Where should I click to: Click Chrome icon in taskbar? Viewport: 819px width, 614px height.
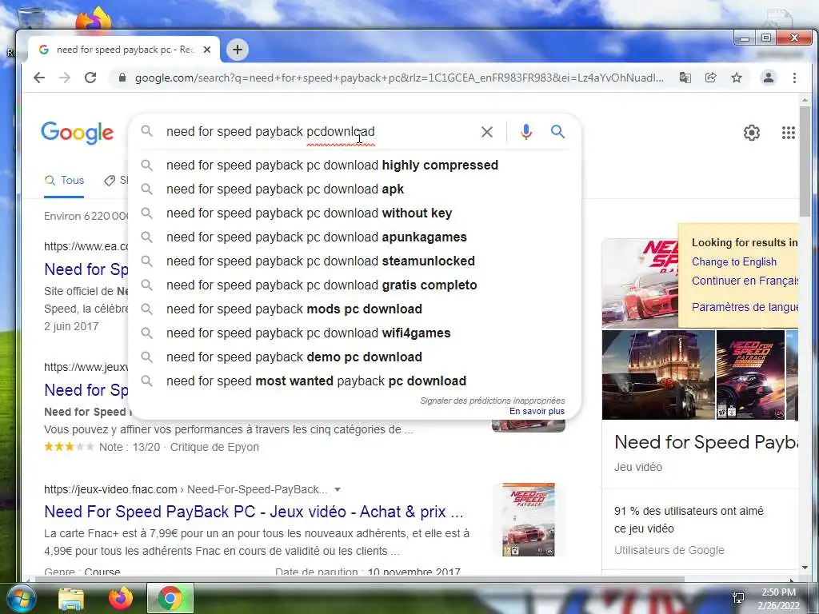coord(170,598)
